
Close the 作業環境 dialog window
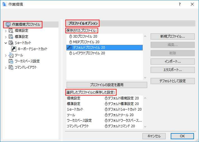192,4
